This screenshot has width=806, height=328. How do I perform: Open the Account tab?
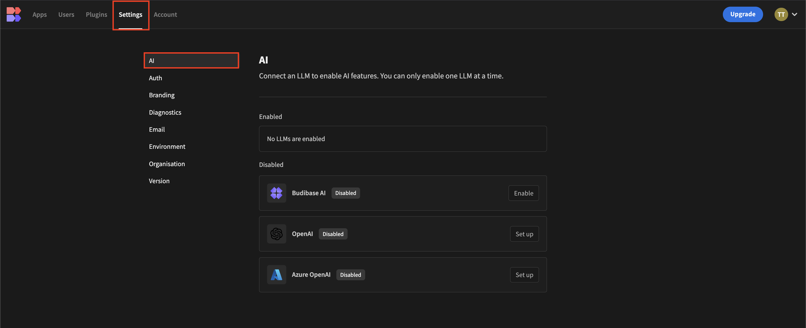165,14
